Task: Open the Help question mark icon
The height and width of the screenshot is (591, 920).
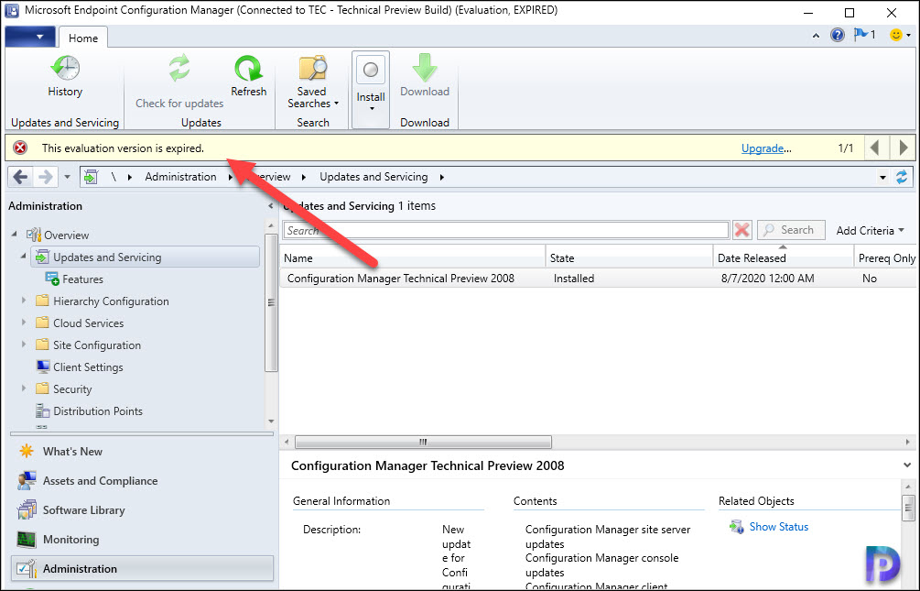Action: [838, 35]
